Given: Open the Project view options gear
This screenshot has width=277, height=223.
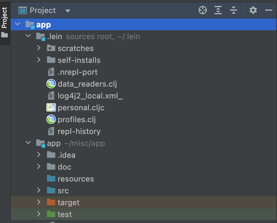Looking at the screenshot, I should pyautogui.click(x=253, y=10).
